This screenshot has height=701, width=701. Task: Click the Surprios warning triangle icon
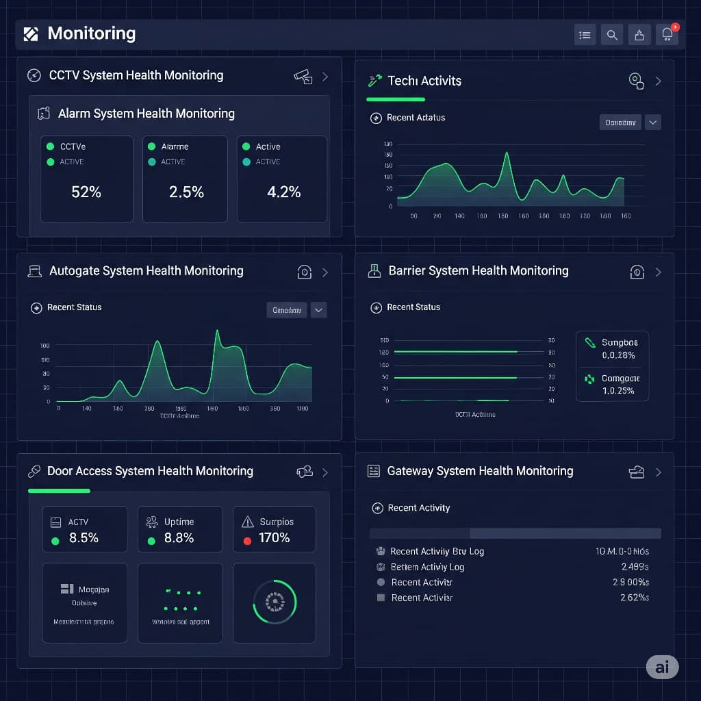click(248, 522)
